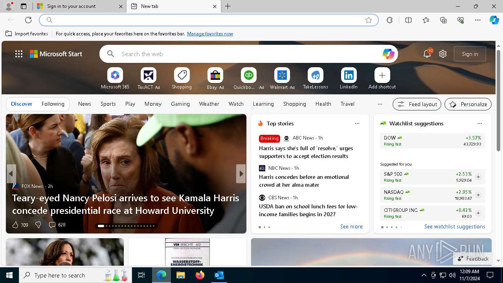503x283 pixels.
Task: Toggle split screen view icon
Action: point(408,20)
